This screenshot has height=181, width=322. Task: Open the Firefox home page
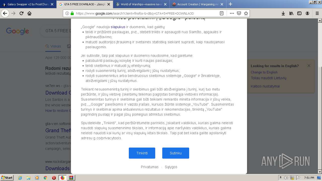click(29, 13)
